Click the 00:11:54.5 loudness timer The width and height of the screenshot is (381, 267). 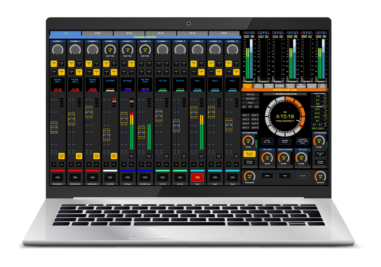coord(318,128)
